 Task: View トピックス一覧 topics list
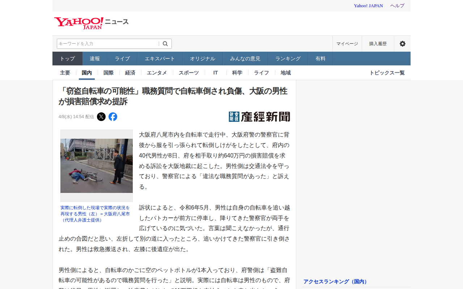click(x=387, y=73)
